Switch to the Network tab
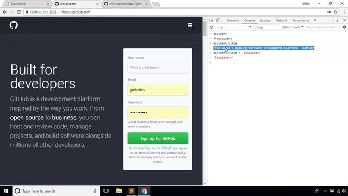Viewport: 348px width, 196px height. tap(281, 20)
